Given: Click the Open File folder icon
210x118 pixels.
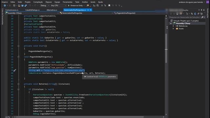Looking at the screenshot, I should point(19,6).
